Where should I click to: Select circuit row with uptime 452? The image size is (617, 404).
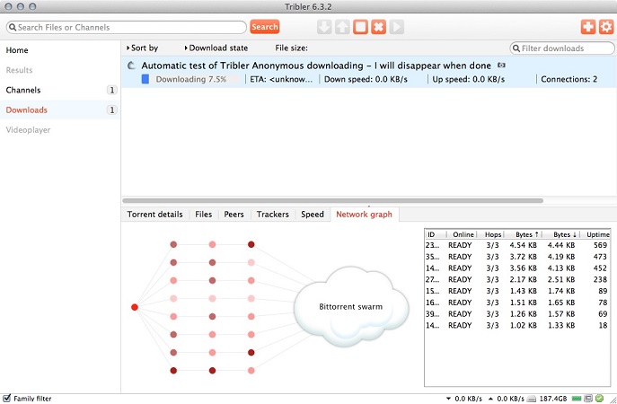[x=517, y=268]
